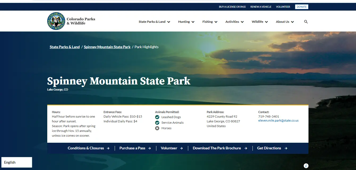Open the Hunting navigation item

(x=184, y=22)
